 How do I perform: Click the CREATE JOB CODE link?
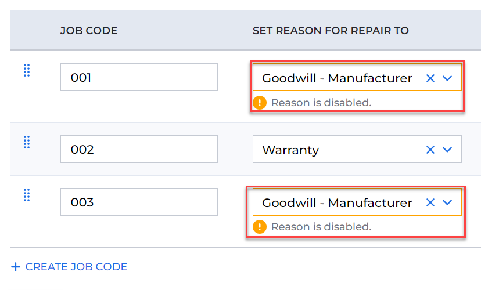click(x=76, y=267)
